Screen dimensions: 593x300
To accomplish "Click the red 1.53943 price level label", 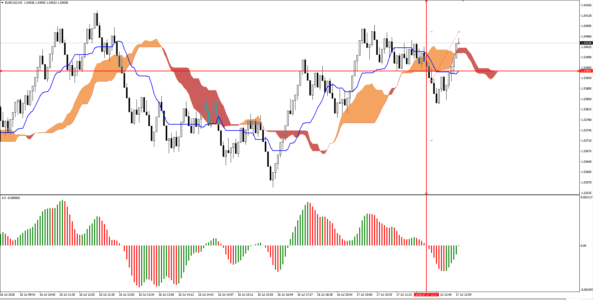I will click(x=586, y=71).
